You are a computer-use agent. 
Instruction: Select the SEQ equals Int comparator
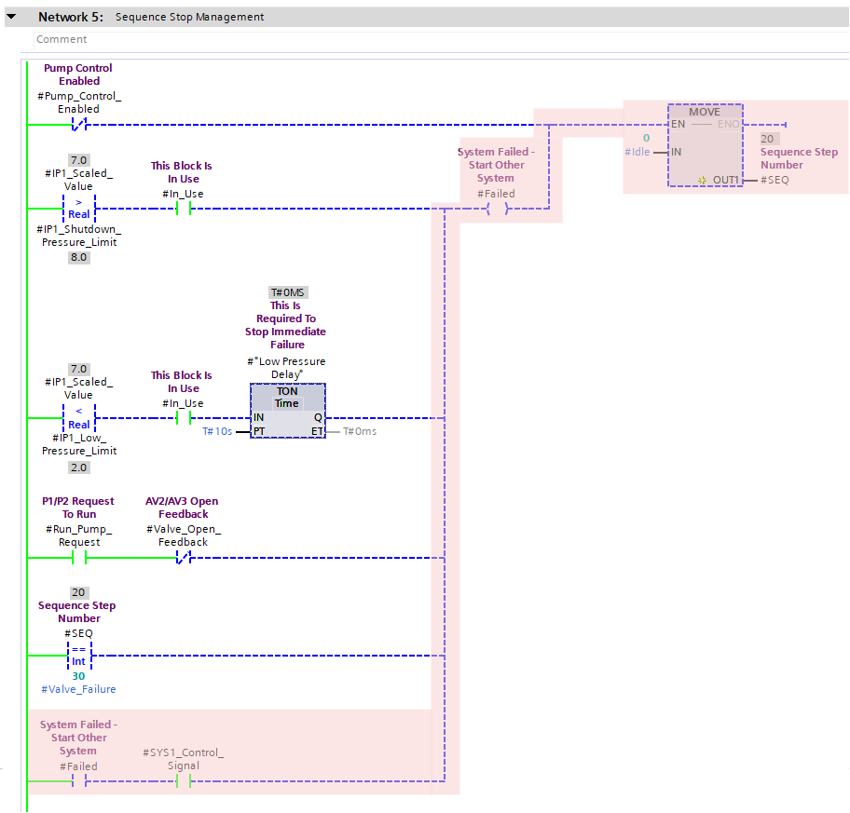click(x=79, y=656)
